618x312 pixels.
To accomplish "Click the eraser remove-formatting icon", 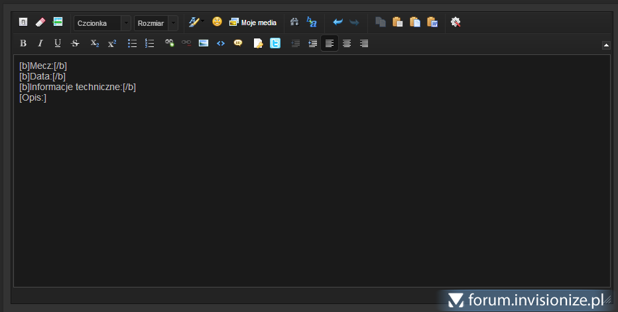I will 40,23.
